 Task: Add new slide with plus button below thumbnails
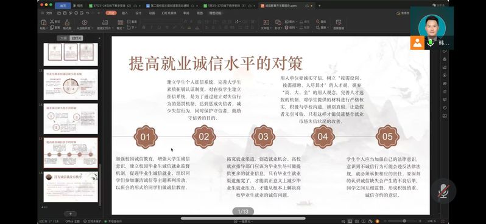pos(71,214)
